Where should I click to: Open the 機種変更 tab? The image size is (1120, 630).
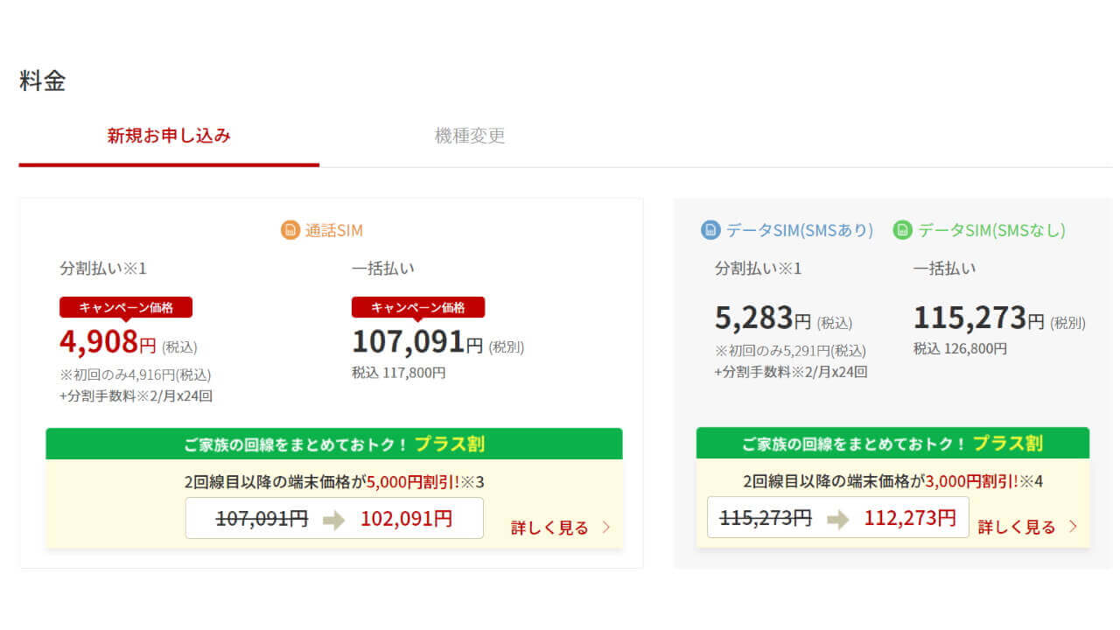point(470,136)
